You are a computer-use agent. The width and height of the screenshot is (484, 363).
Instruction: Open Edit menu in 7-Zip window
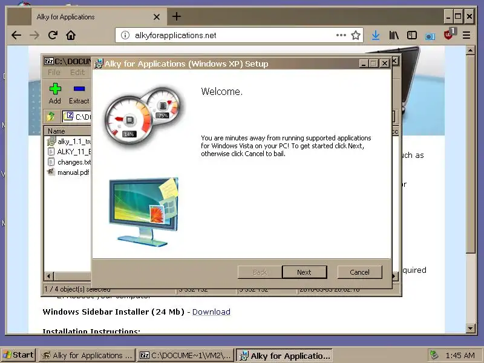click(x=77, y=72)
